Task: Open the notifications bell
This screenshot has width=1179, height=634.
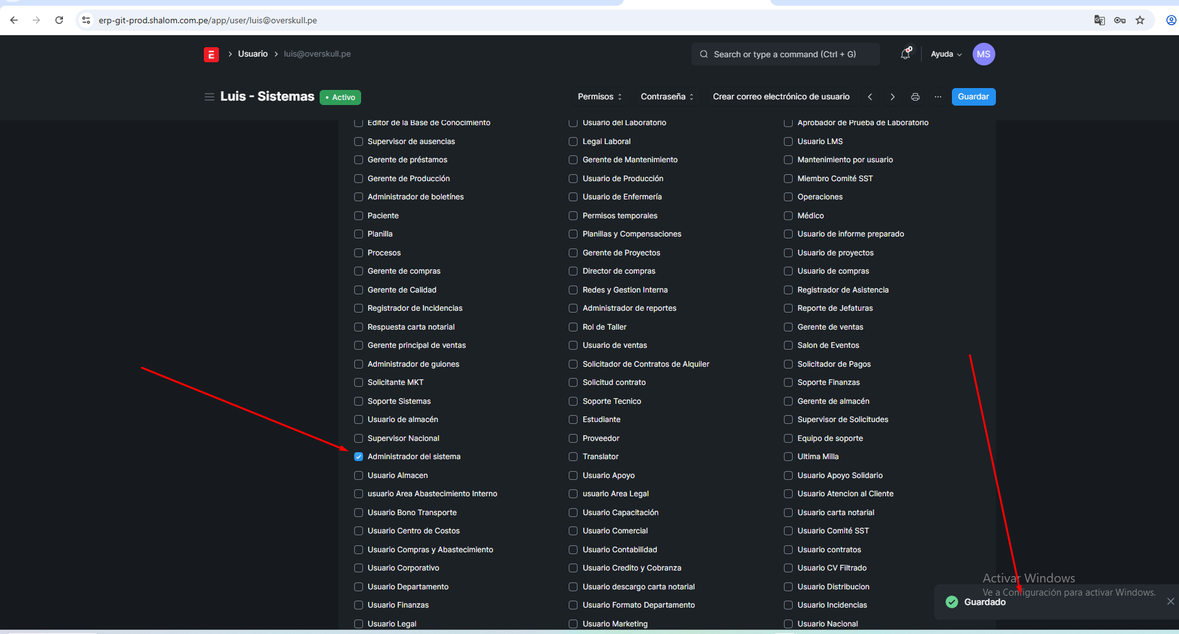Action: (x=905, y=54)
